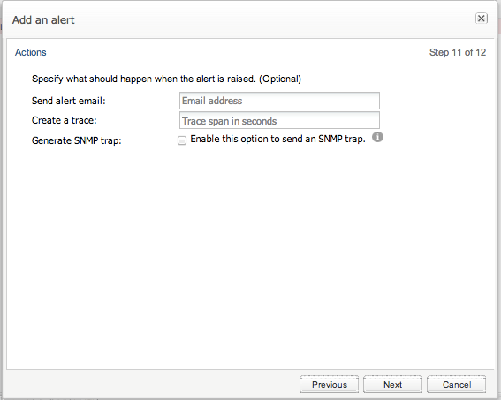Focus the Email address field
501x400 pixels.
pos(279,101)
